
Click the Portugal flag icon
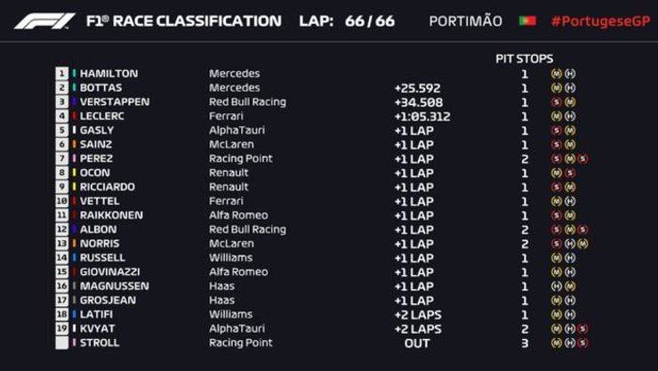[x=526, y=21]
